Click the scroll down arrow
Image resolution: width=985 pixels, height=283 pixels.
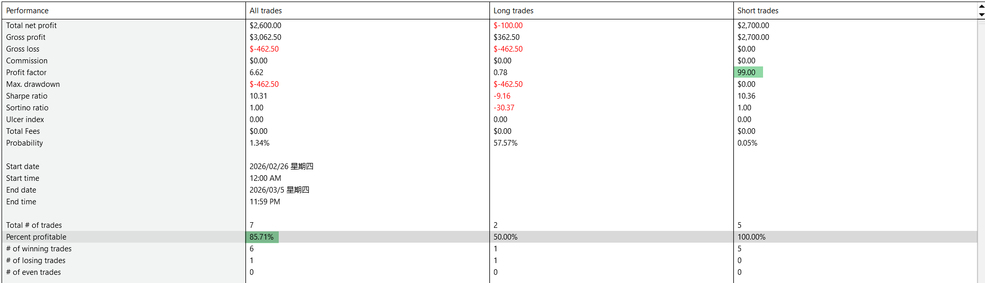(981, 14)
